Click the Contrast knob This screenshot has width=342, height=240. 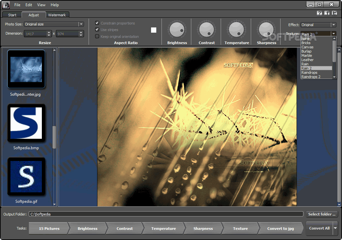[x=207, y=30]
